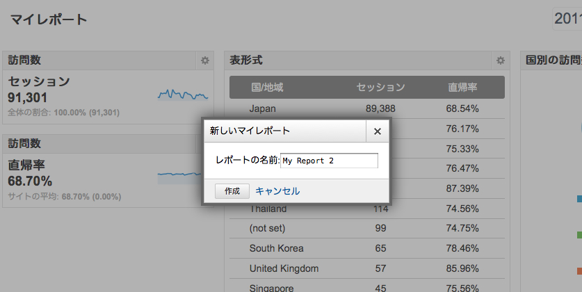The image size is (582, 292).
Task: Select the South Korea table row
Action: tap(367, 248)
